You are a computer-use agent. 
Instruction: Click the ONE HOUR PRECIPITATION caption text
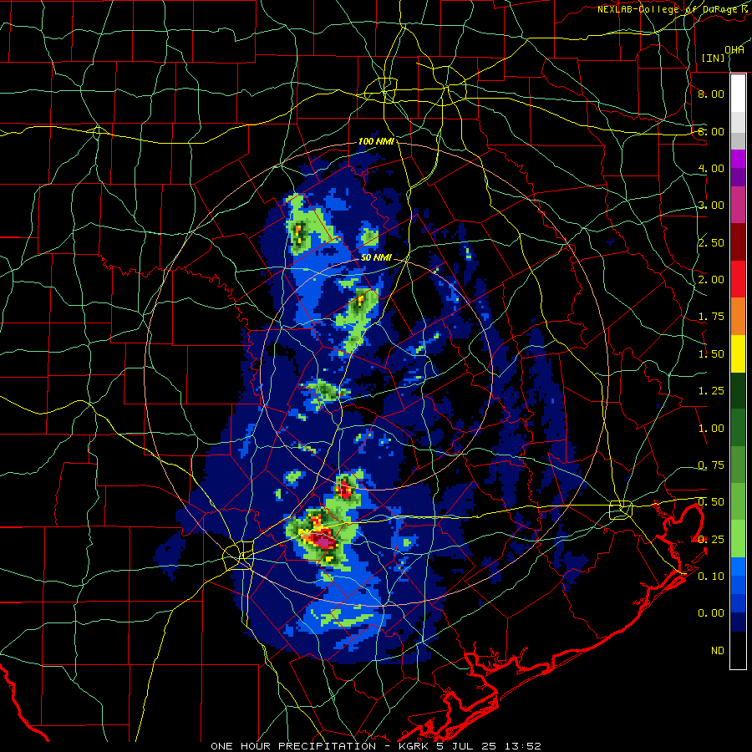(x=293, y=746)
